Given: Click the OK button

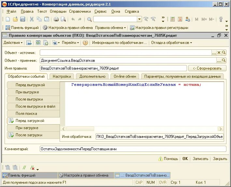Looking at the screenshot, I should (185, 159).
